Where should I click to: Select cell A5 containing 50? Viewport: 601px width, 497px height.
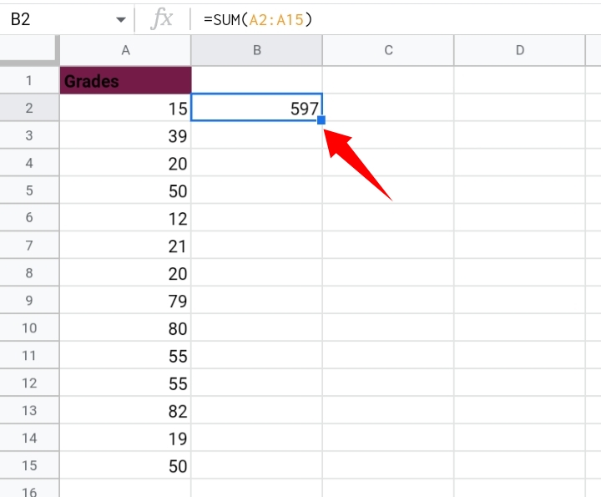pyautogui.click(x=125, y=190)
